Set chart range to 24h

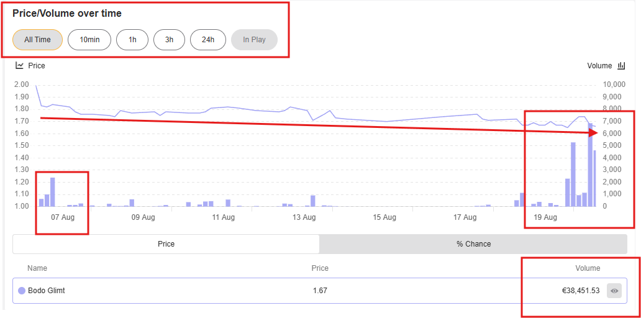tap(208, 40)
